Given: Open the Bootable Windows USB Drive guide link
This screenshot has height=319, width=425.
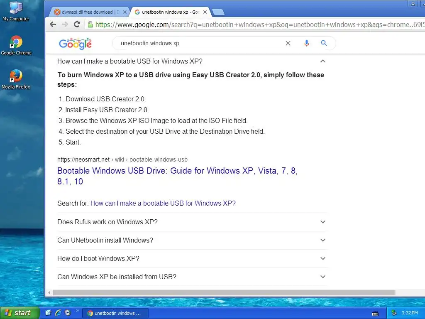Looking at the screenshot, I should (x=178, y=176).
